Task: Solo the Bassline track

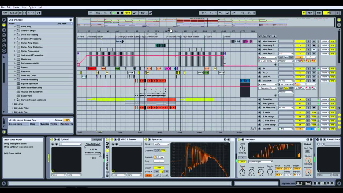Action: pos(308,99)
